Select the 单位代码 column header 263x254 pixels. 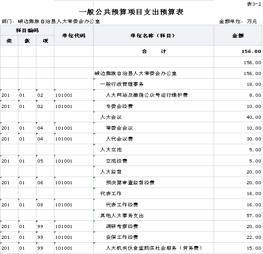[74, 36]
